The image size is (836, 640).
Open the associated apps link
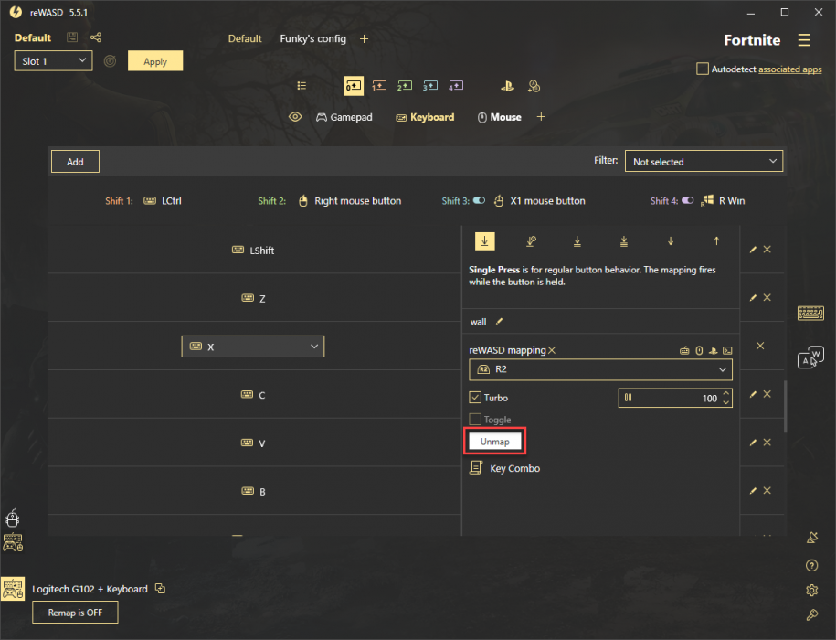click(x=789, y=69)
